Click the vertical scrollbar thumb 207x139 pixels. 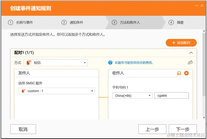pos(204,64)
